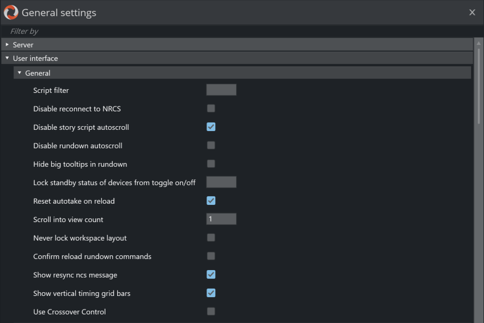Viewport: 484px width, 323px height.
Task: Enable the Use Crossover Control checkbox
Action: [x=211, y=311]
